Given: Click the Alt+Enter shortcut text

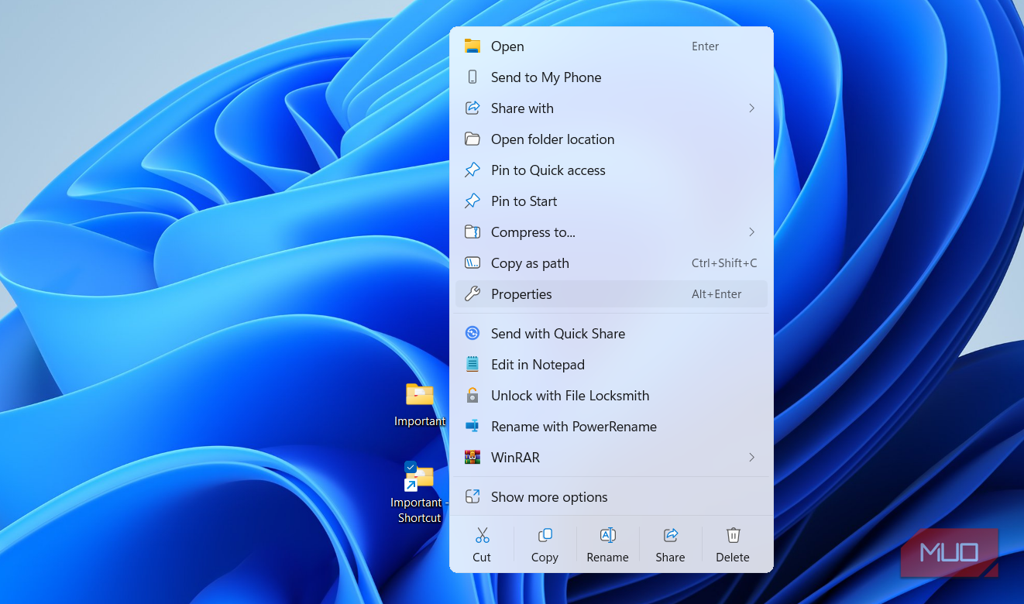Looking at the screenshot, I should pos(716,294).
